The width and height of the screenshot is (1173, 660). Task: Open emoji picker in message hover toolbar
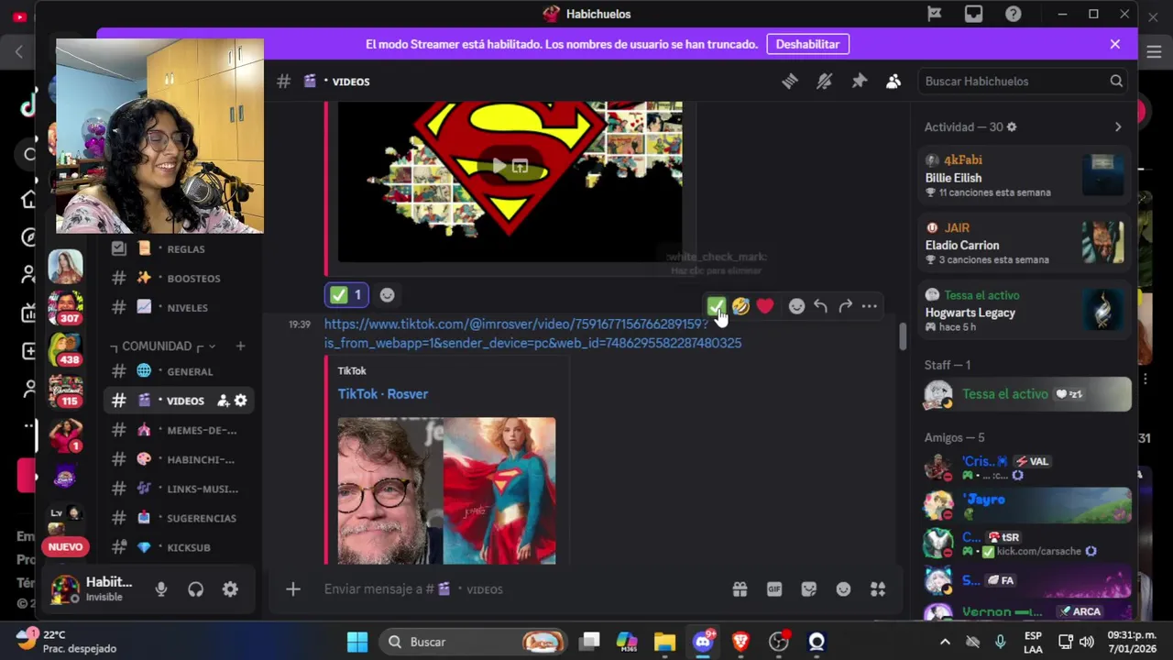coord(796,306)
